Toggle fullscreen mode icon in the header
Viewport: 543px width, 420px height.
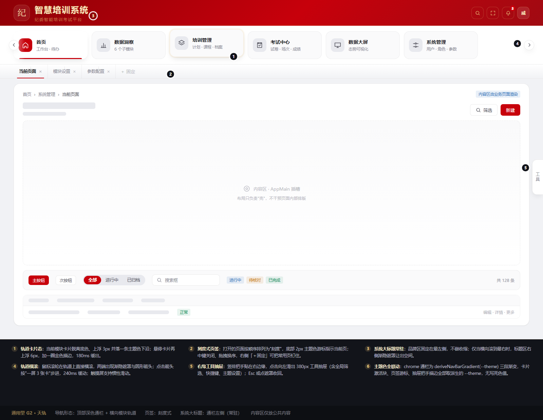point(493,13)
